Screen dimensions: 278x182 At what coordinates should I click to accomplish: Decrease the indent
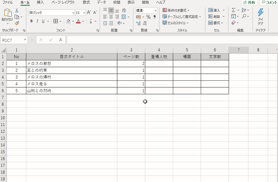(105, 23)
